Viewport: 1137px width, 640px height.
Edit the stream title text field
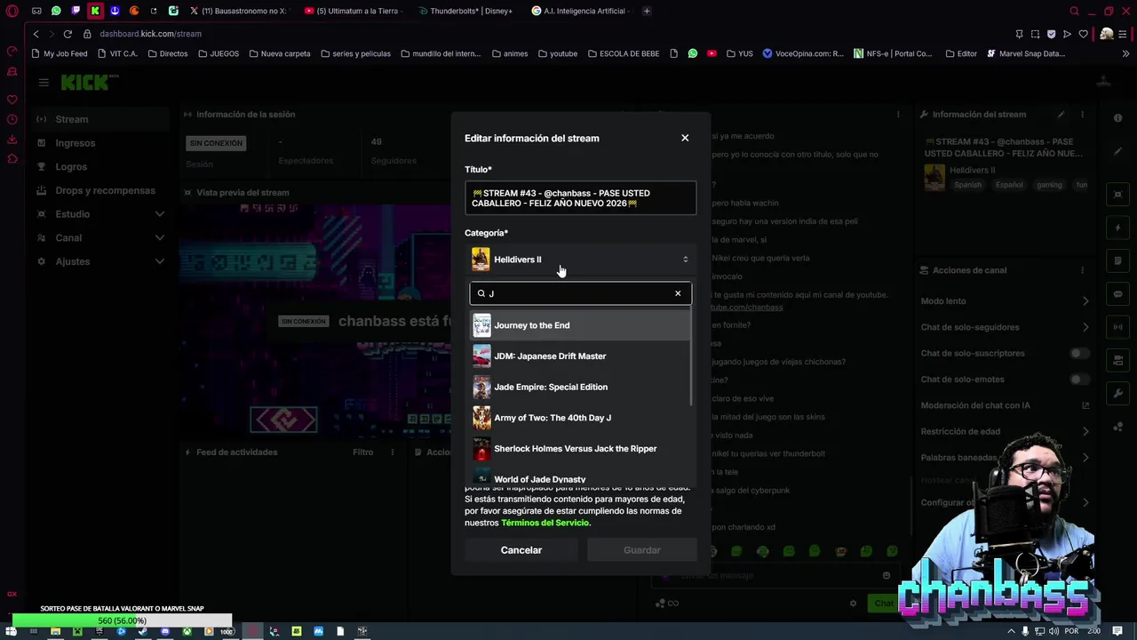pyautogui.click(x=580, y=198)
